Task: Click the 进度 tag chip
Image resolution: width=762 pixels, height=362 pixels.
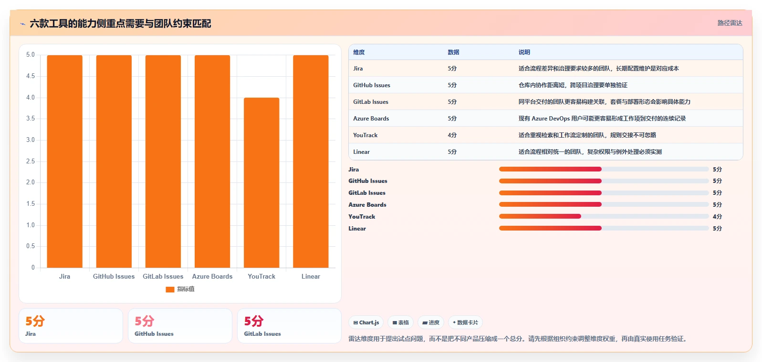Action: 431,322
